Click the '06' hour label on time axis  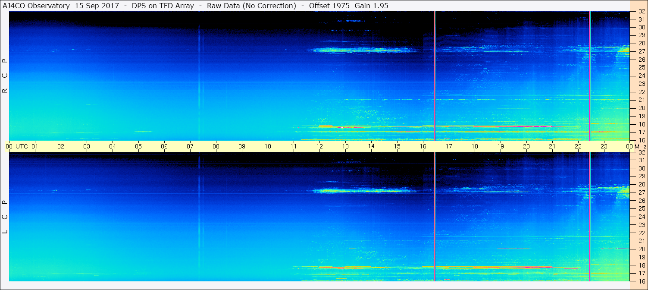[x=164, y=146]
